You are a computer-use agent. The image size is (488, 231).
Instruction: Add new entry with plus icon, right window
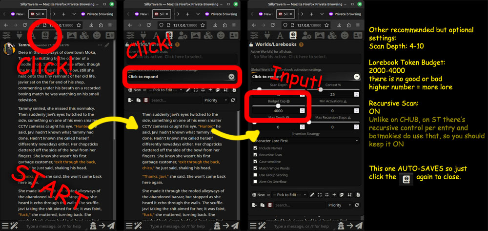[334, 194]
